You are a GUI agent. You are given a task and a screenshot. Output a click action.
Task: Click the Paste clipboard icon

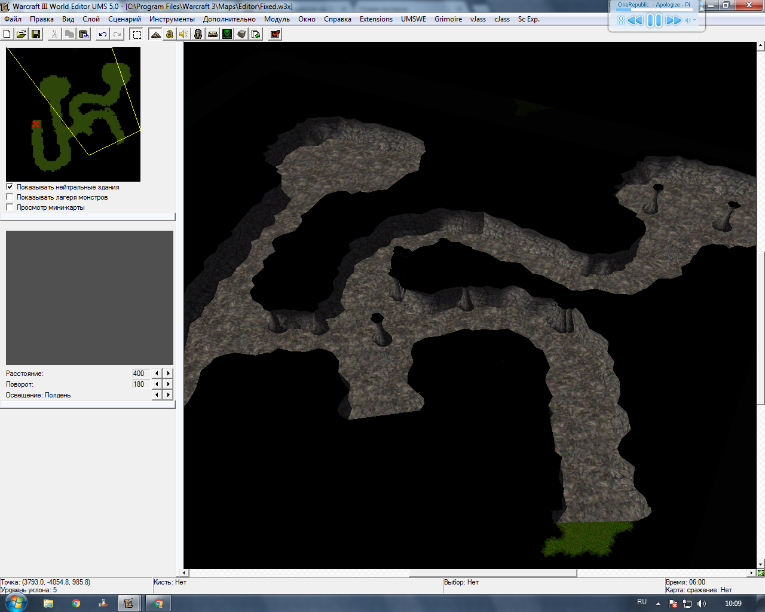pos(84,34)
